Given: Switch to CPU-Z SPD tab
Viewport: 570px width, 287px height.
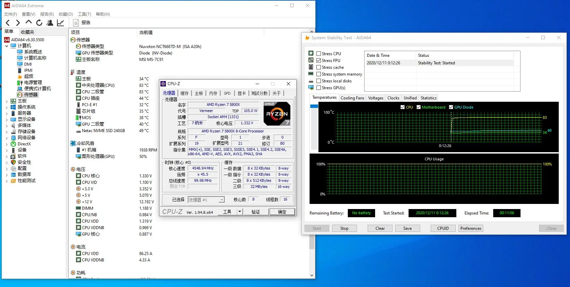Looking at the screenshot, I should pyautogui.click(x=227, y=93).
